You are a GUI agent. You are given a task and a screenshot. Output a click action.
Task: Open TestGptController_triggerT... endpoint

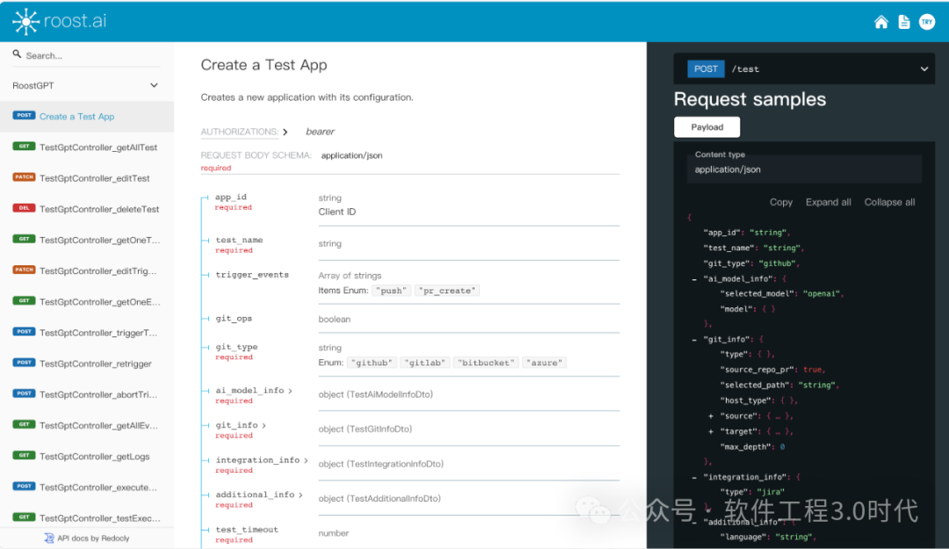pyautogui.click(x=86, y=332)
